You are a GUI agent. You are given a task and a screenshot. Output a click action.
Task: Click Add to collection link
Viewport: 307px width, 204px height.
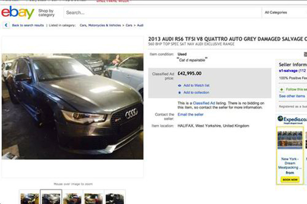(196, 92)
